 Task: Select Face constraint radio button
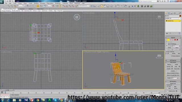click(167, 88)
